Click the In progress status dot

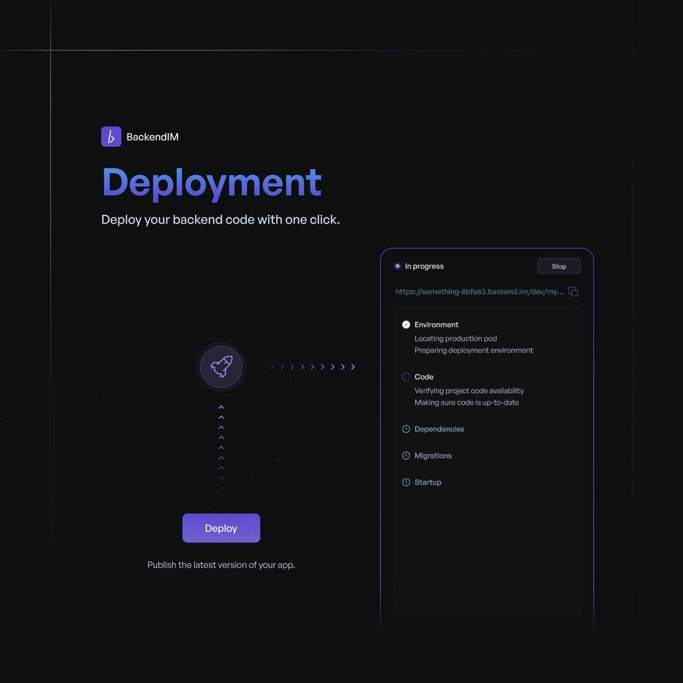tap(397, 266)
